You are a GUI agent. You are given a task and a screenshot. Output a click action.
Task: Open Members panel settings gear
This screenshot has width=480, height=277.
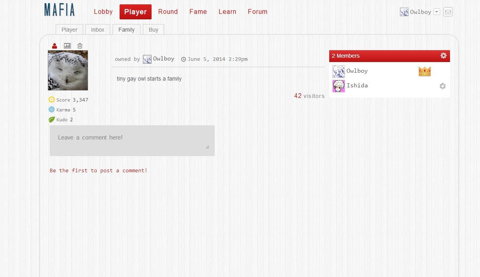pyautogui.click(x=444, y=56)
